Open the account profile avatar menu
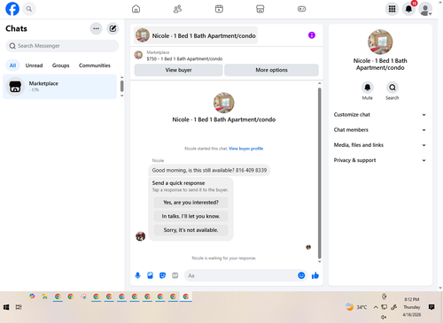The width and height of the screenshot is (443, 323). pos(425,9)
